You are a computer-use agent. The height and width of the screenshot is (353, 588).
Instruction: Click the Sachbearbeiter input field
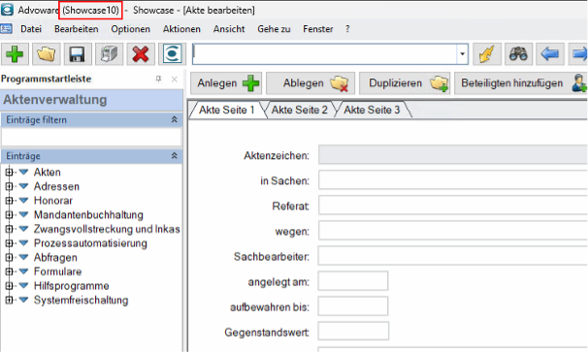[x=453, y=256]
